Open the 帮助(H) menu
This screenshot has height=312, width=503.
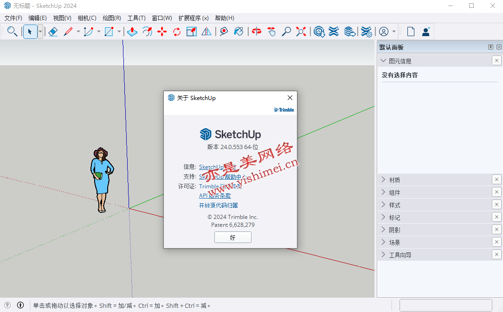pyautogui.click(x=225, y=18)
